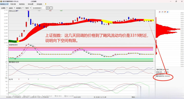Open the 专家决策 menu
184x99 pixels.
(x=13, y=4)
